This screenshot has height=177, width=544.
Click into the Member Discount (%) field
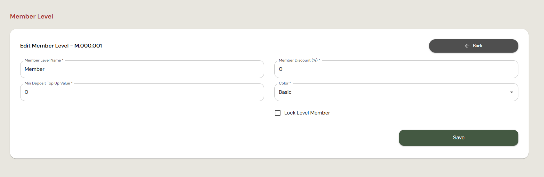pyautogui.click(x=396, y=69)
